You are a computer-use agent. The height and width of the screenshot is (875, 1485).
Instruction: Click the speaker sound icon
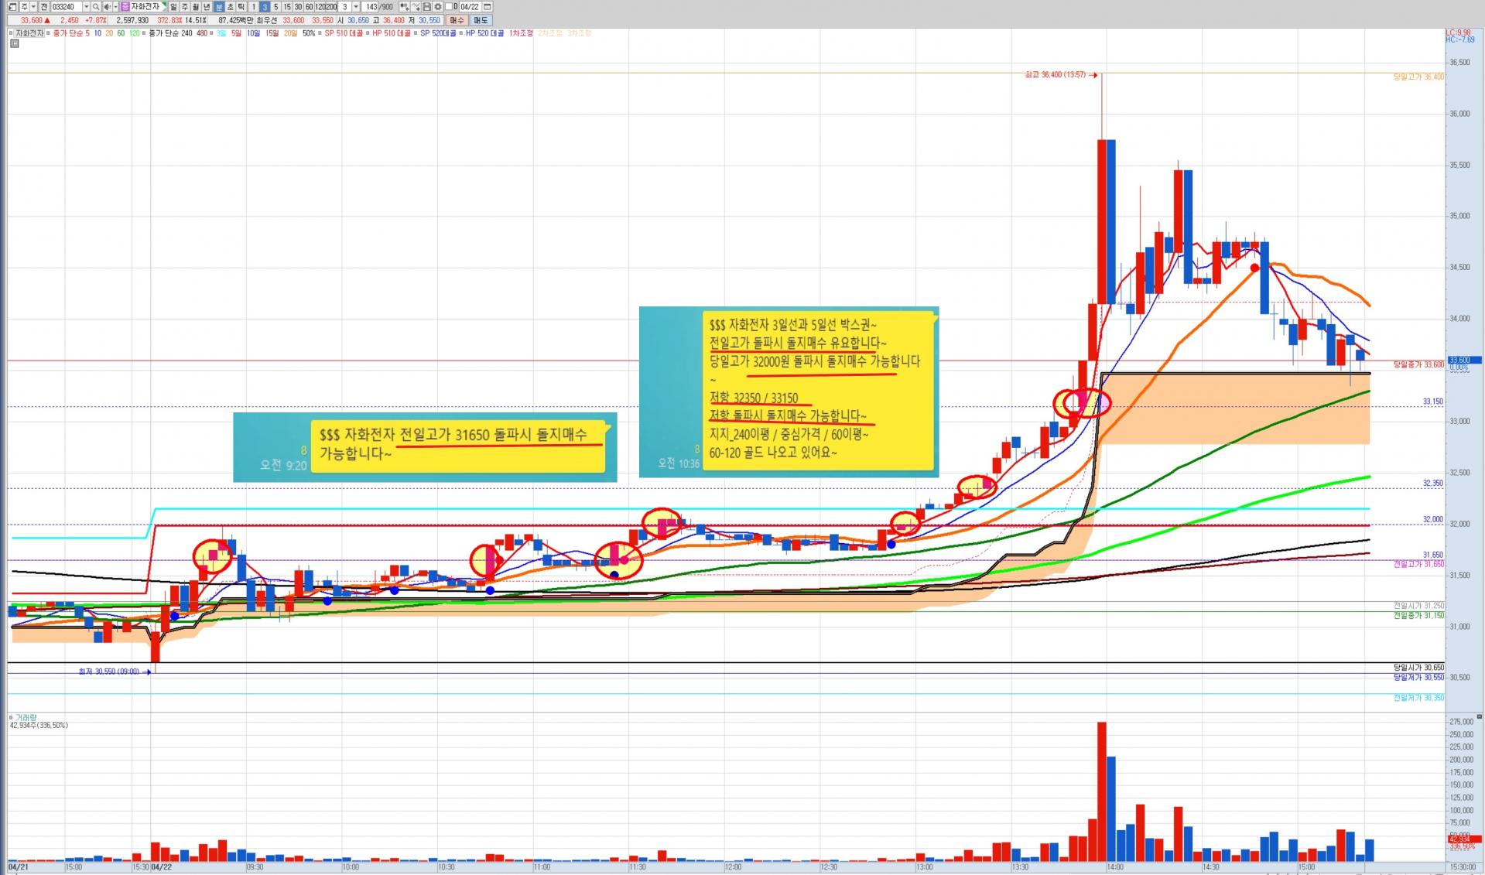pyautogui.click(x=107, y=7)
